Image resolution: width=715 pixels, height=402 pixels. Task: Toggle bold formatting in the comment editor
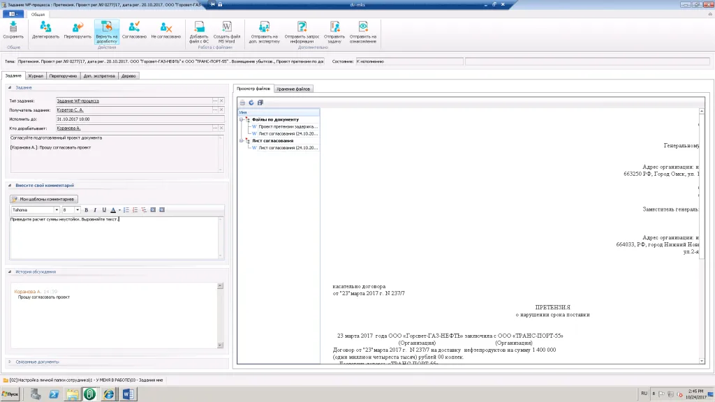(x=87, y=209)
